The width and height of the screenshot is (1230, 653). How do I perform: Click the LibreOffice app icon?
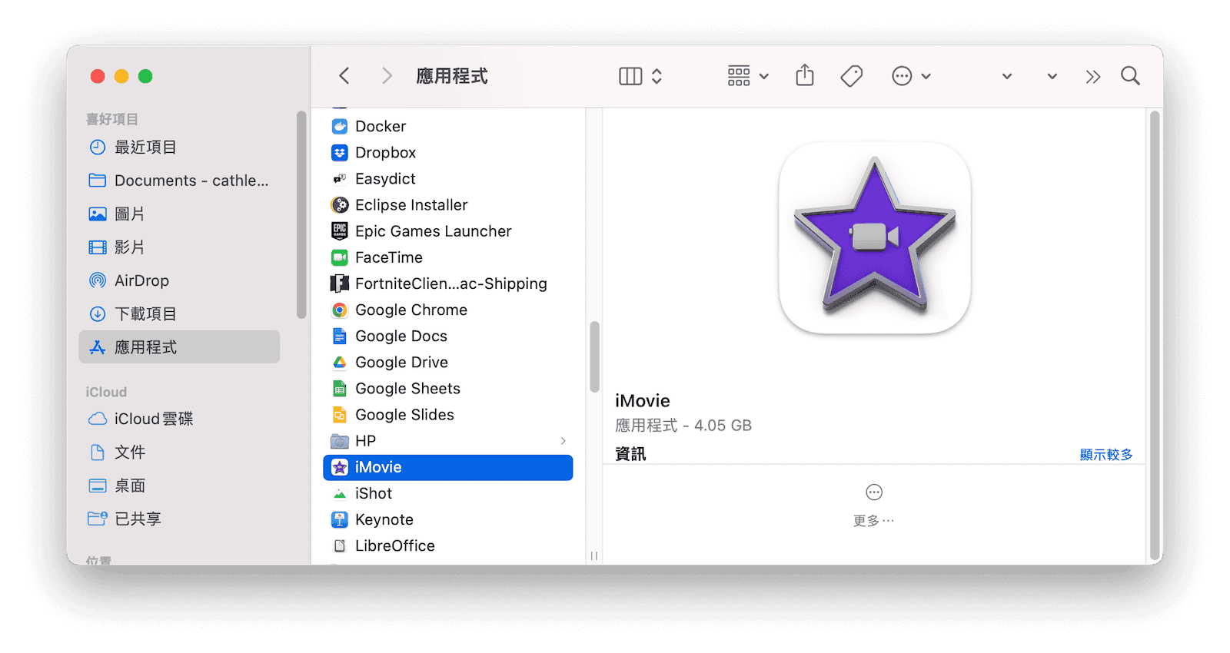click(339, 545)
